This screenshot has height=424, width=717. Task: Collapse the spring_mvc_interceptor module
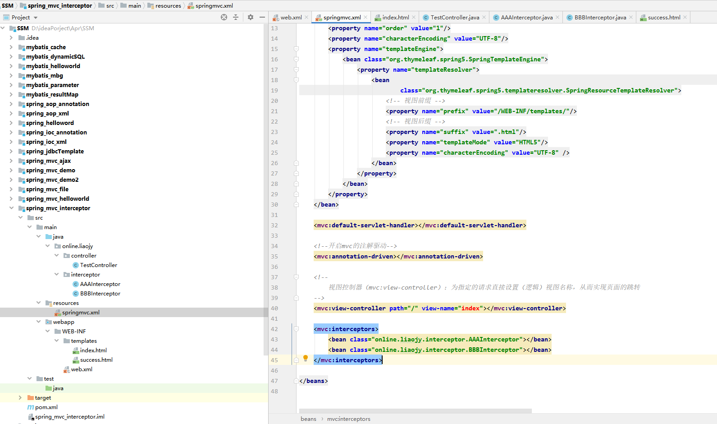coord(11,208)
